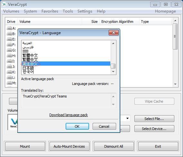Open the Volumes menu
The height and width of the screenshot is (157, 183).
point(11,11)
